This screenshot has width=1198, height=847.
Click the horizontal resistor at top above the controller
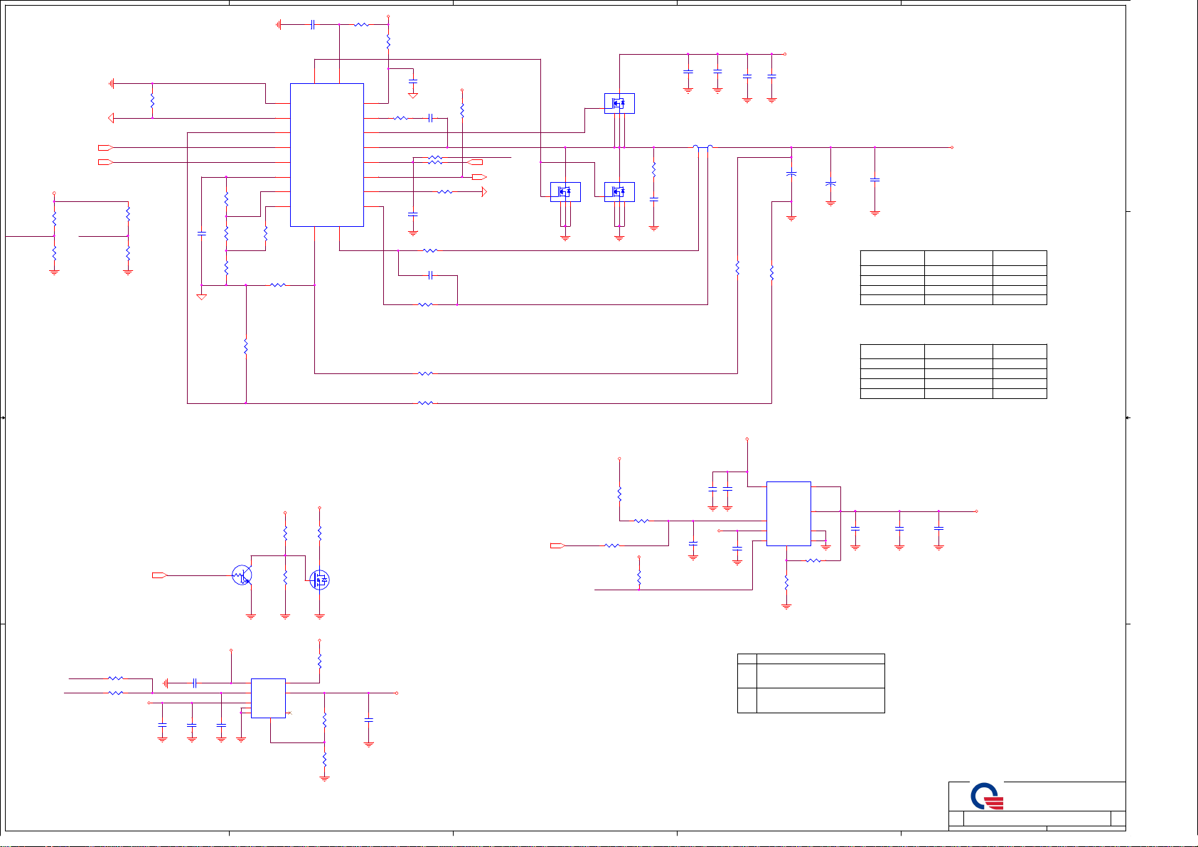point(361,24)
